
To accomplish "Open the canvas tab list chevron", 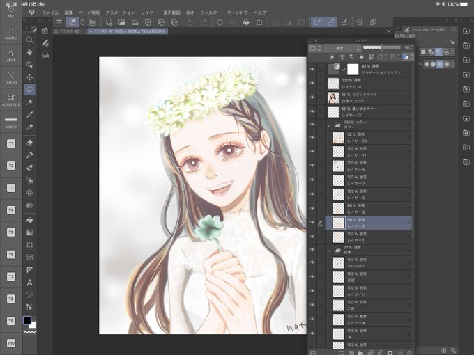I will click(x=389, y=31).
